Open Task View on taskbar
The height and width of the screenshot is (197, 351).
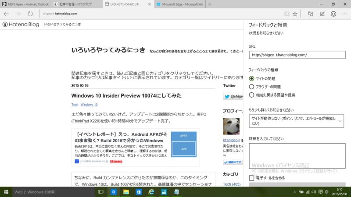coord(101,192)
